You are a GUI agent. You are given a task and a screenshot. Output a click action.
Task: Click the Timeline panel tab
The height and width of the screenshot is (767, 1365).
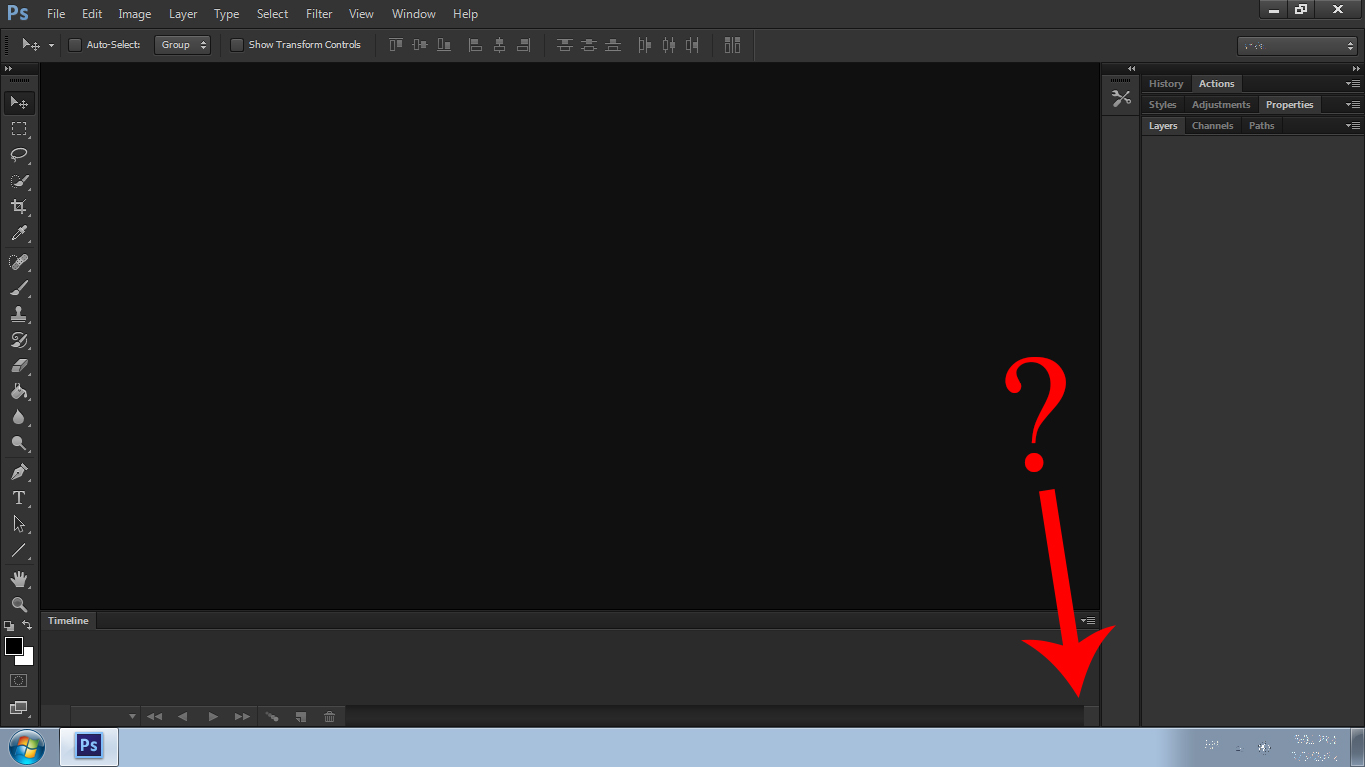pyautogui.click(x=68, y=621)
